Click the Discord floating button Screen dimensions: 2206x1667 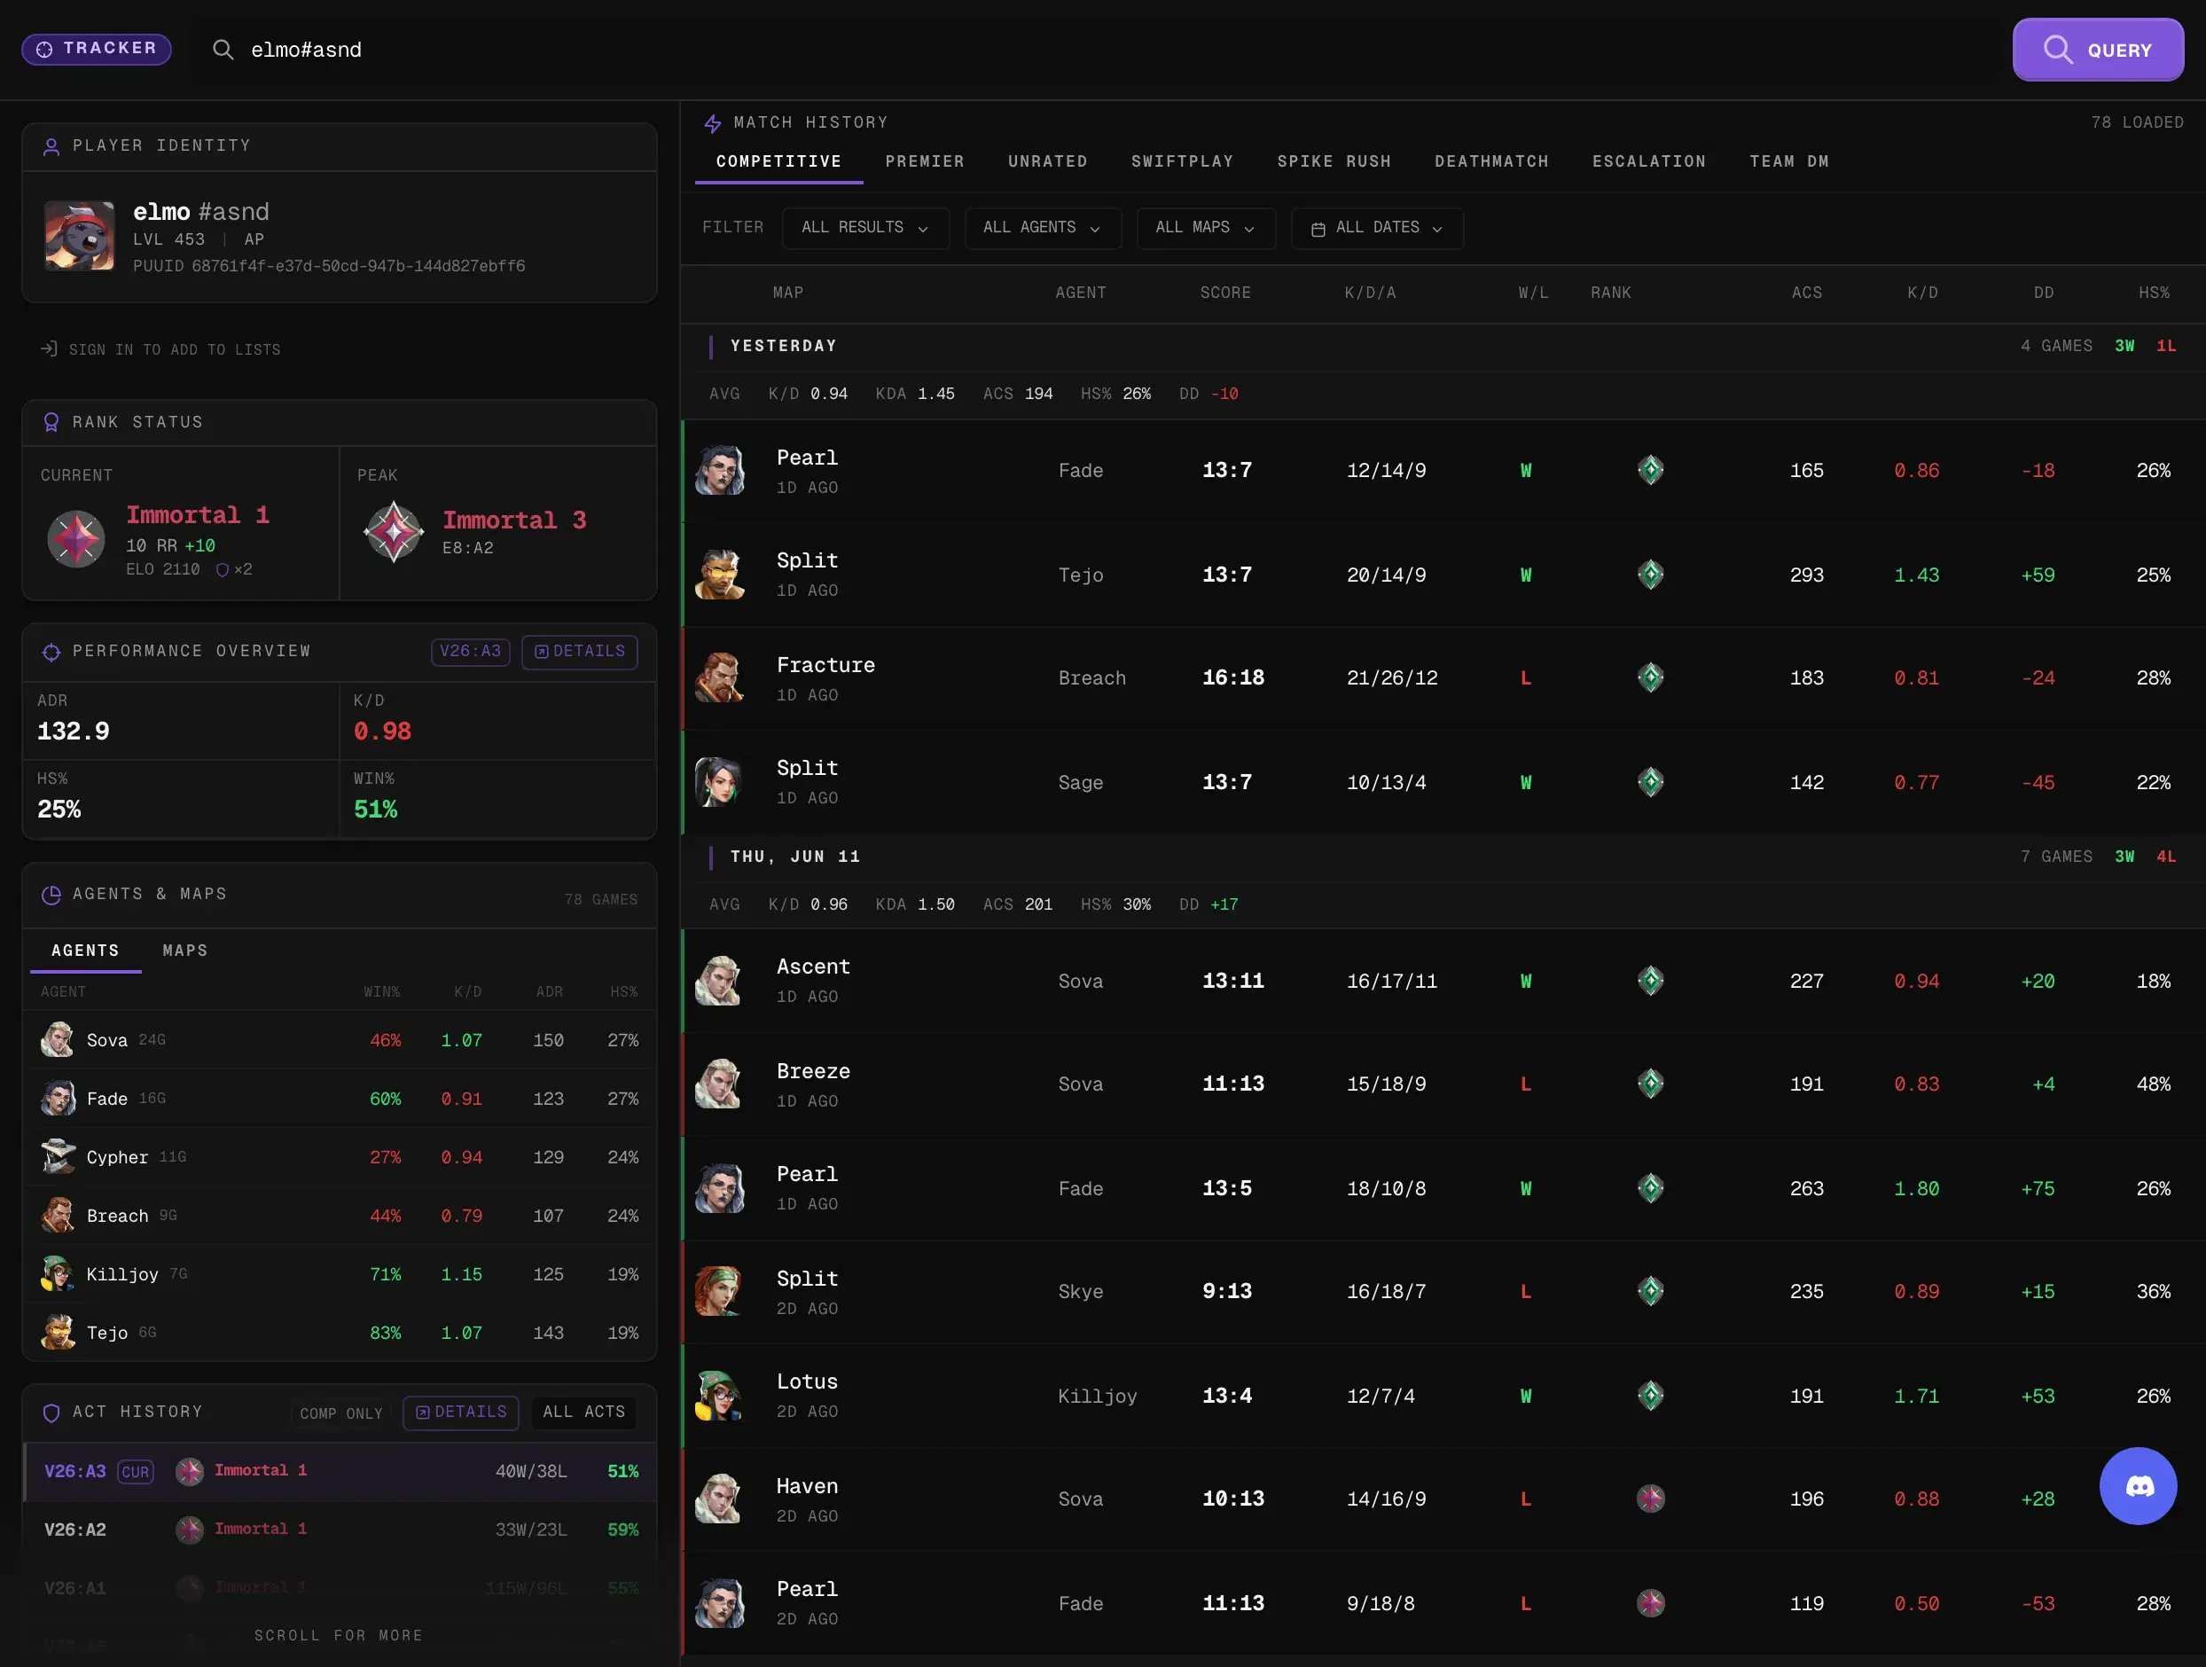click(x=2137, y=1485)
